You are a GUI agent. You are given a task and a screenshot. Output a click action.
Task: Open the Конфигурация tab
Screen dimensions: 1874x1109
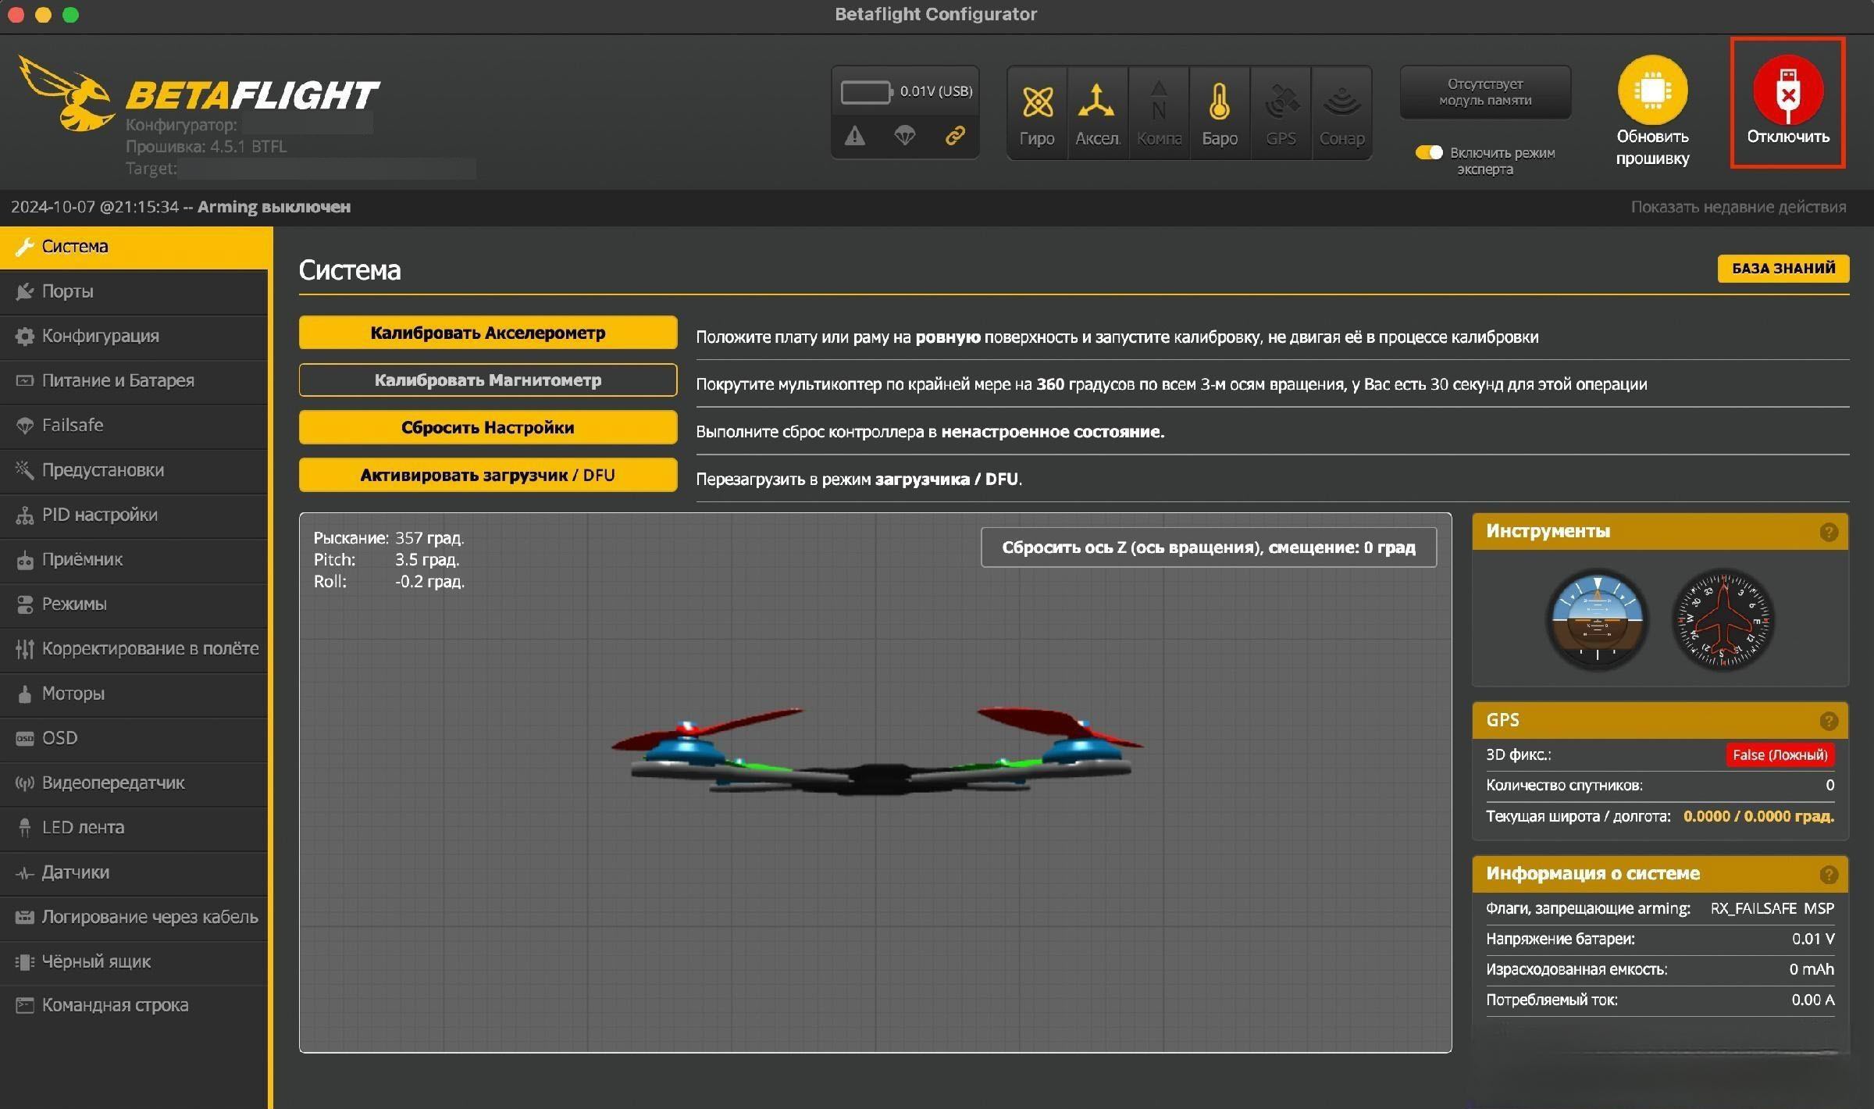[x=134, y=336]
